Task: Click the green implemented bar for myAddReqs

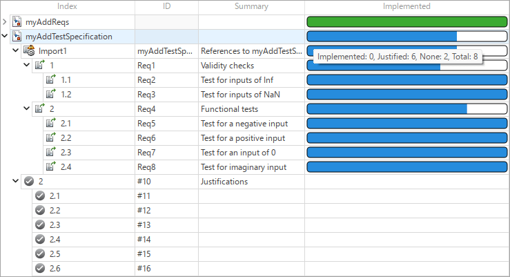Action: 406,22
